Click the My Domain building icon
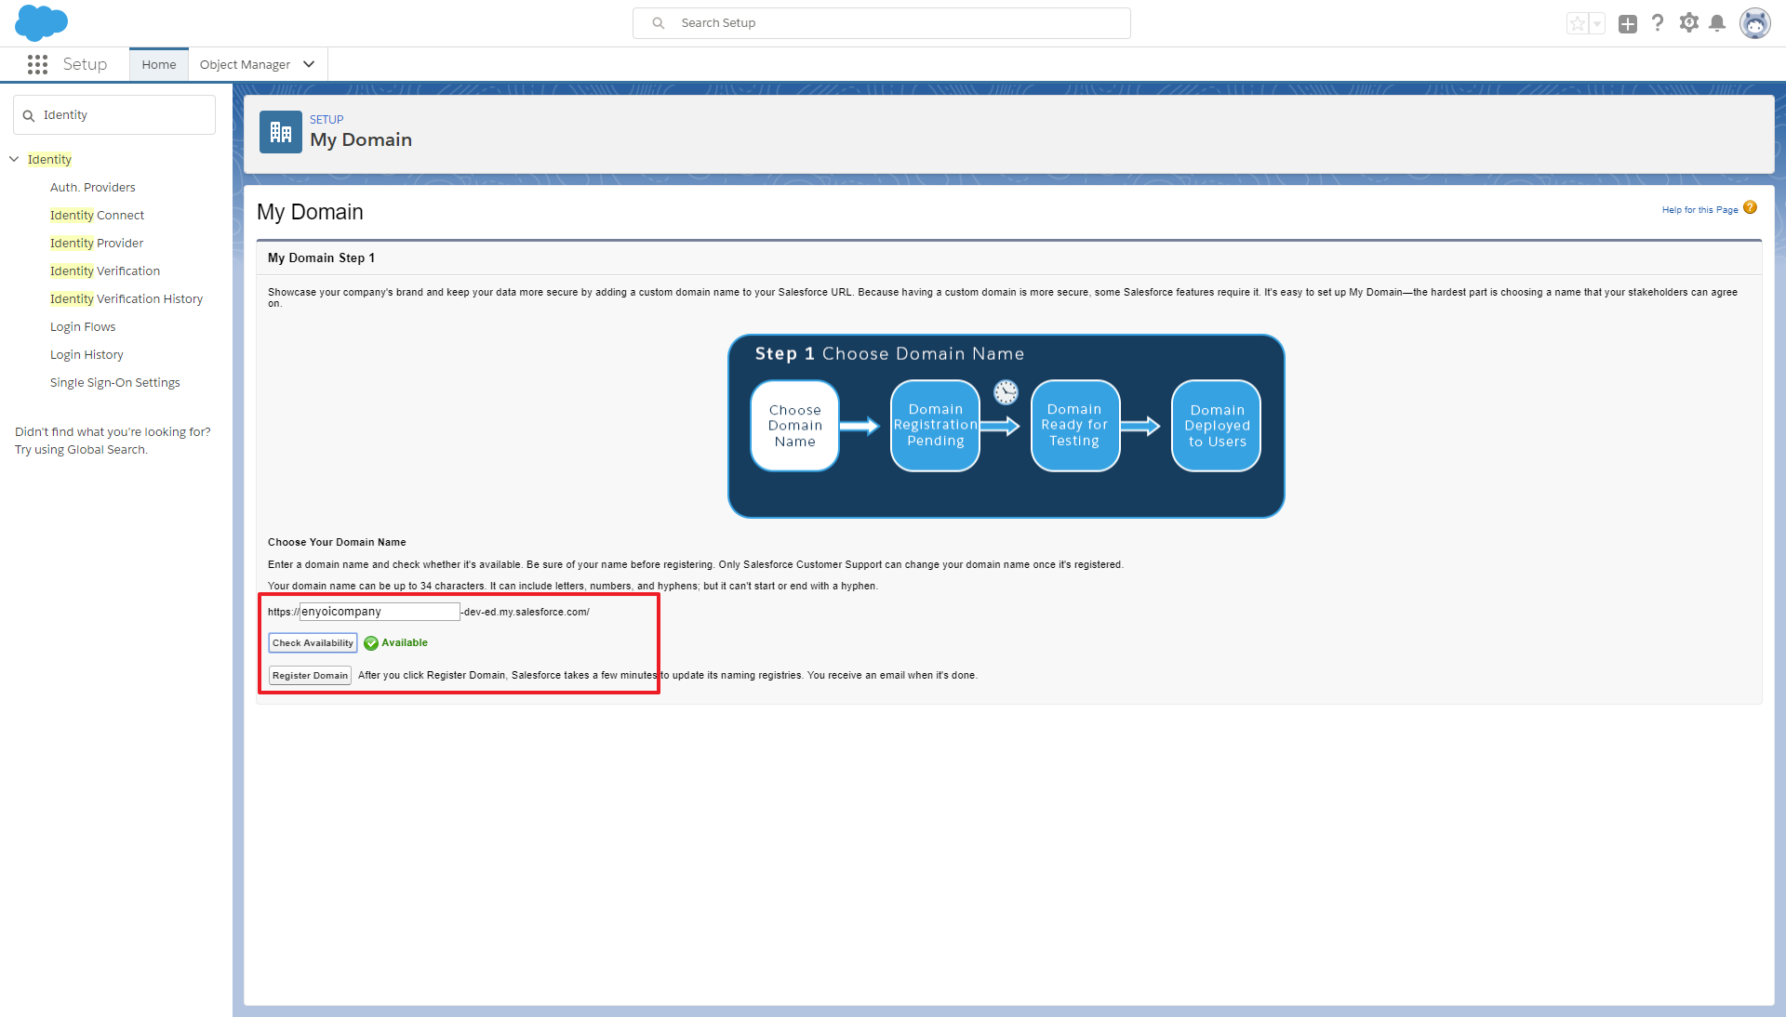The width and height of the screenshot is (1786, 1017). coord(281,132)
